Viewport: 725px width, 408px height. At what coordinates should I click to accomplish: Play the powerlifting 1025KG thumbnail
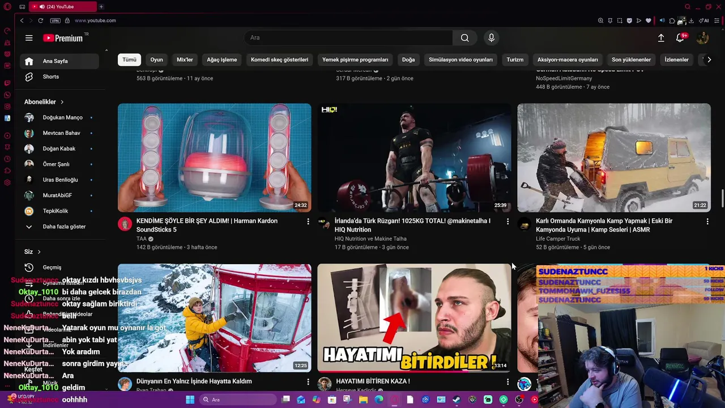point(414,158)
